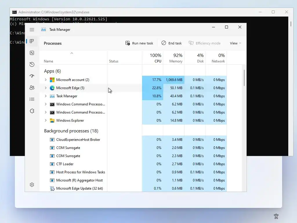297x223 pixels.
Task: Select the Microsoft Edge (5) row
Action: [133, 88]
